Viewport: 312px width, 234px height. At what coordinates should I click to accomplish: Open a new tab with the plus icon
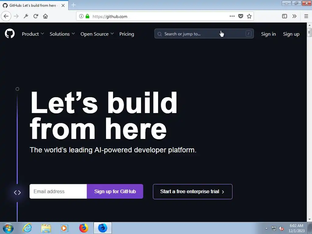pyautogui.click(x=73, y=5)
